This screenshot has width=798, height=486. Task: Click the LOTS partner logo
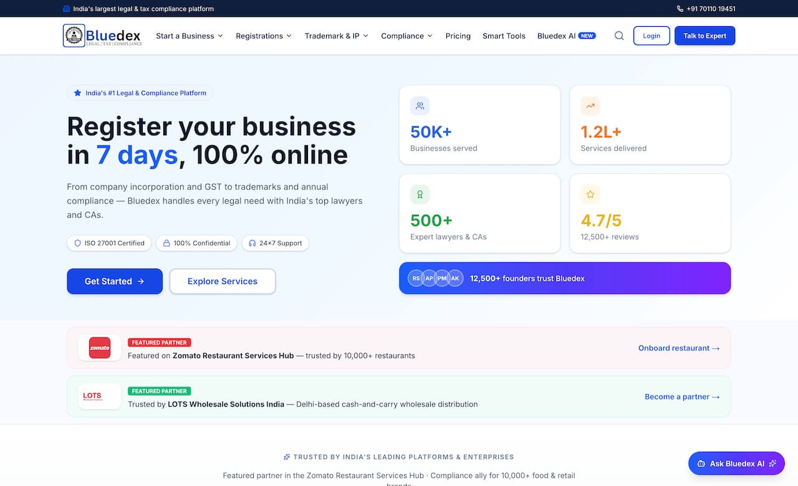pyautogui.click(x=100, y=396)
